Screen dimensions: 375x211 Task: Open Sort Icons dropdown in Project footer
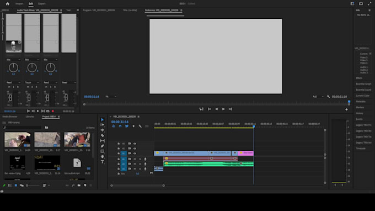pos(46,186)
